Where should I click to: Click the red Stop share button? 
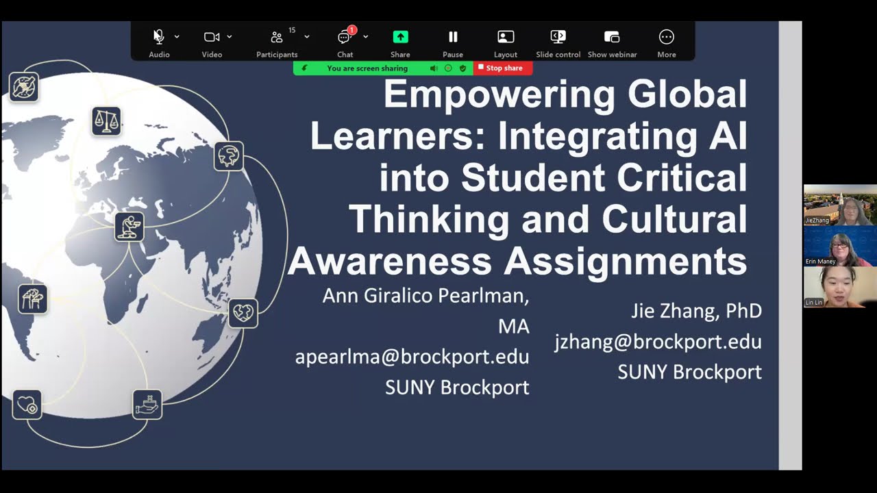[x=503, y=68]
